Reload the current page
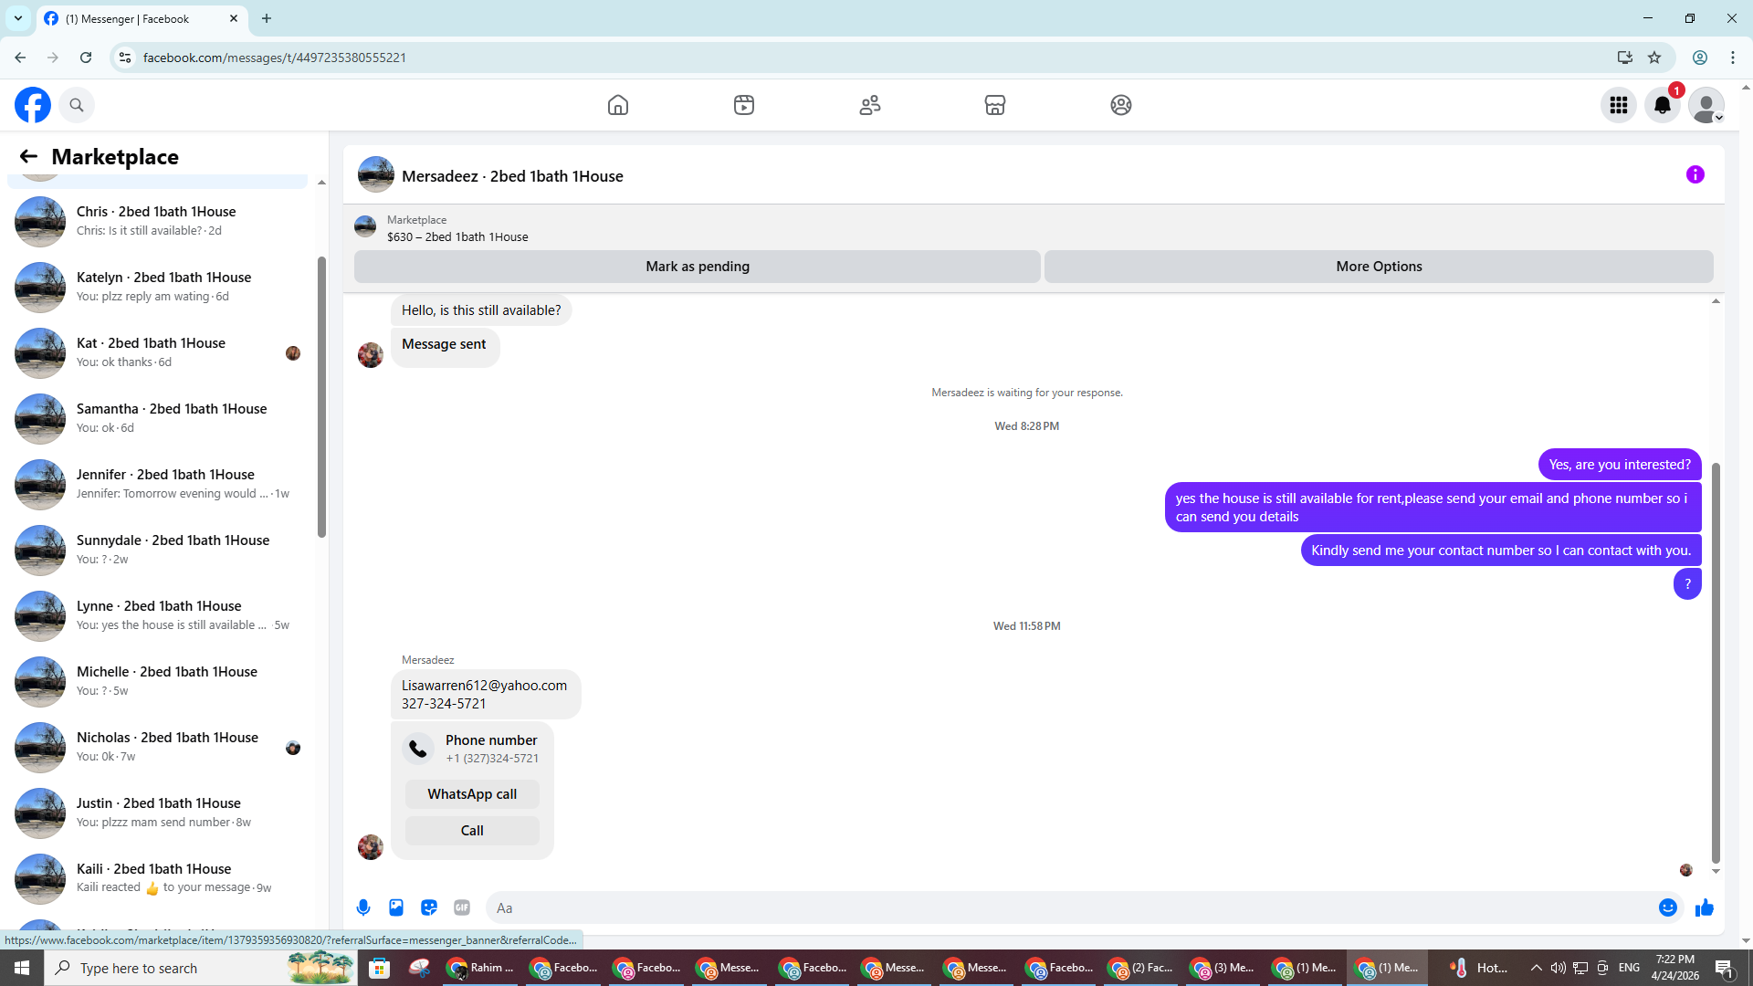Viewport: 1753px width, 986px height. (x=86, y=58)
